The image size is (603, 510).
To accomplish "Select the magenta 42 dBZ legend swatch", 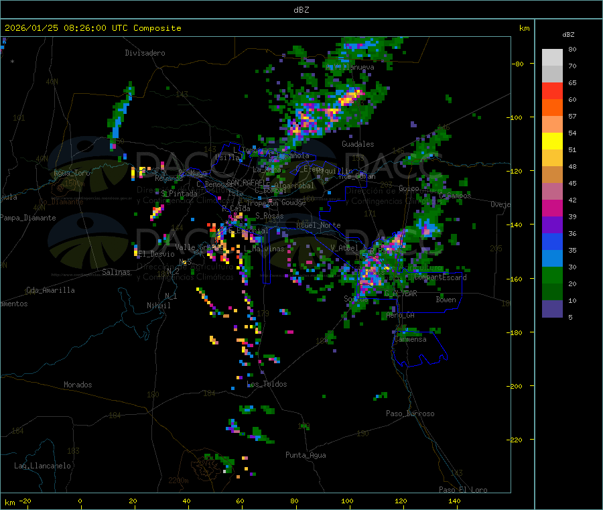I will coord(552,208).
